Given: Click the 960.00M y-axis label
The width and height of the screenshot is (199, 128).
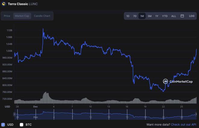Looking at the screenshot, I should point(7,58).
